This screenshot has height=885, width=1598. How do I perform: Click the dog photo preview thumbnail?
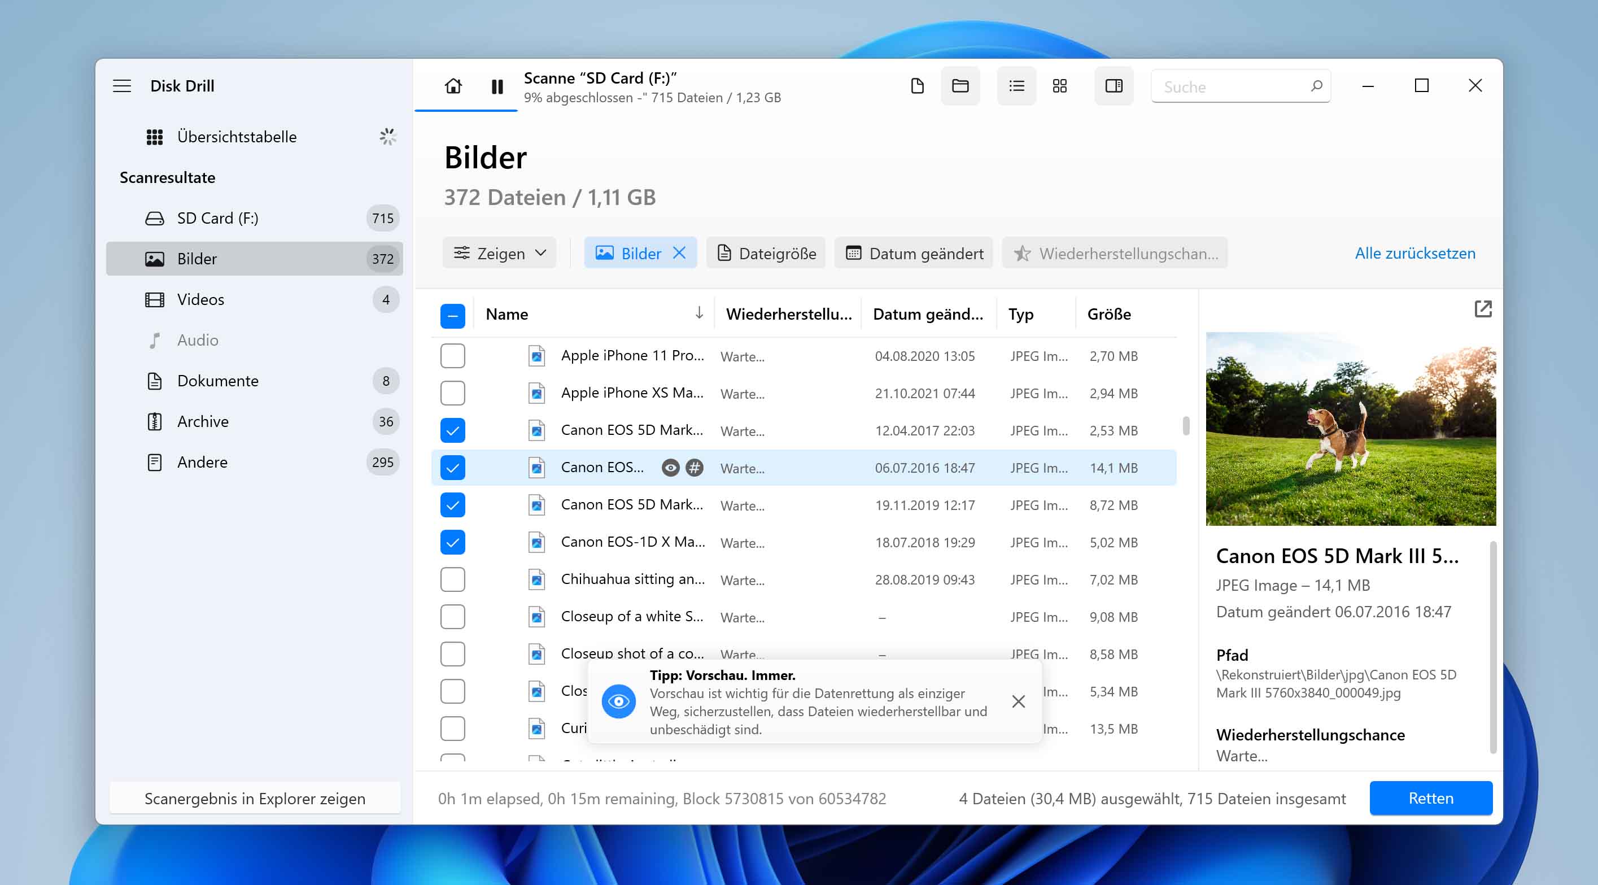(x=1351, y=429)
